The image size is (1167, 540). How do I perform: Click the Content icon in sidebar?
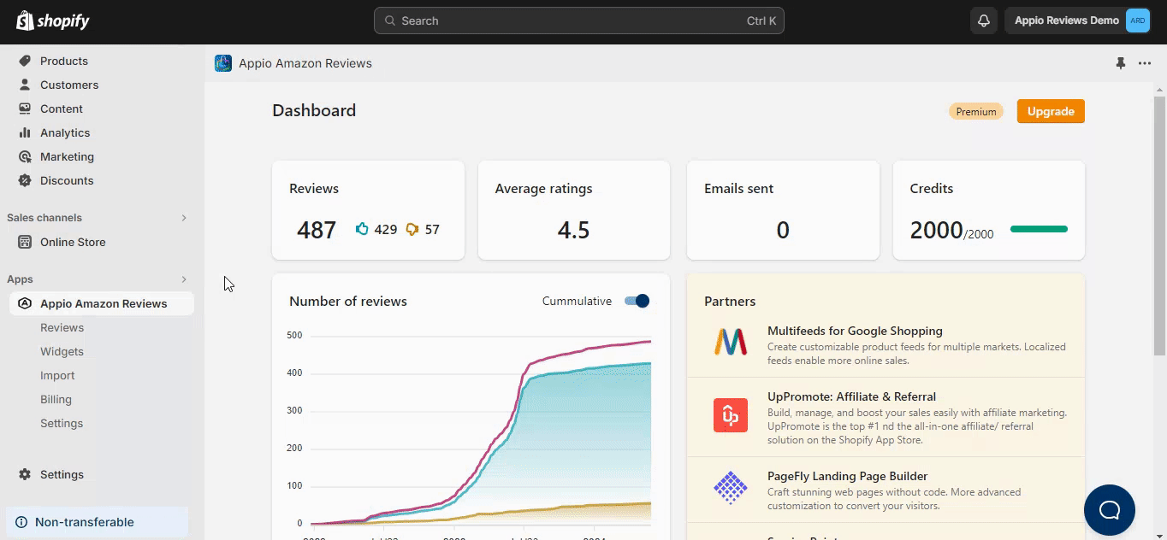[x=25, y=109]
